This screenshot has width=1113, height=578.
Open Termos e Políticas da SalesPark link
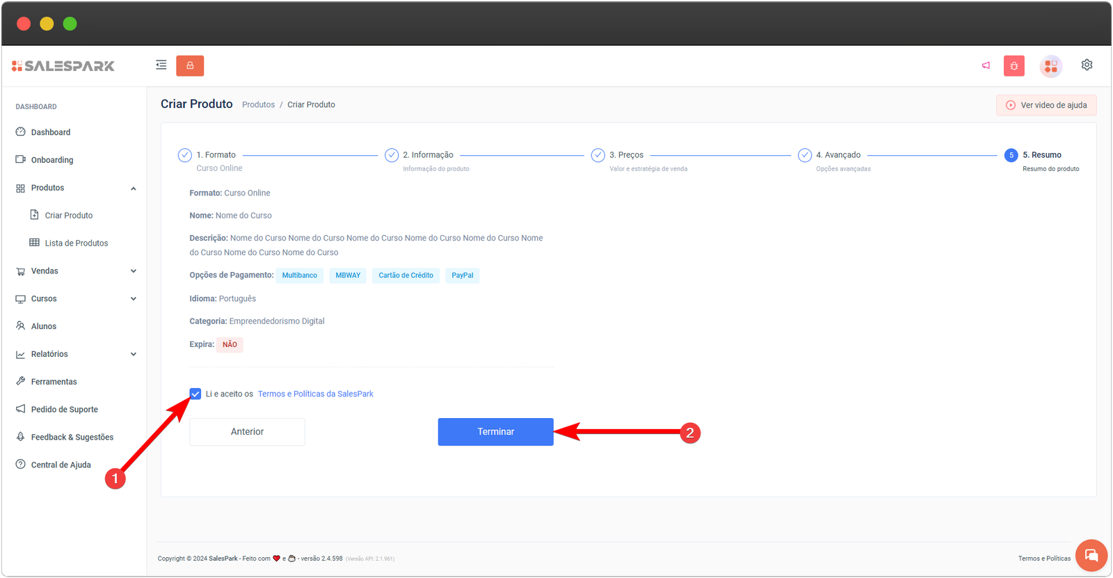pyautogui.click(x=315, y=394)
